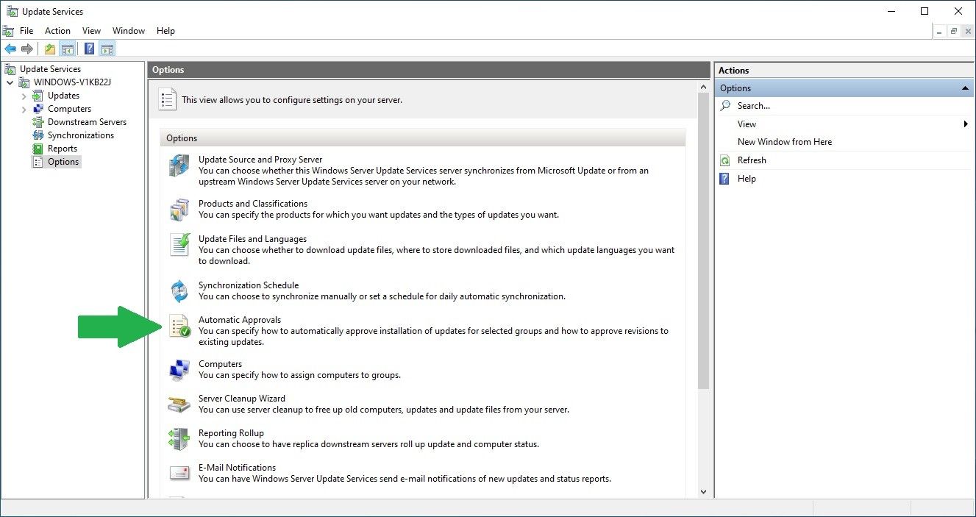Click the Automatic Approvals checklist icon

(x=179, y=326)
